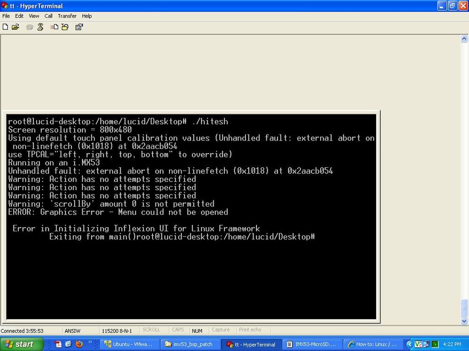Click the grayed Call phone toolbar icon
Image resolution: width=469 pixels, height=351 pixels.
(30, 27)
